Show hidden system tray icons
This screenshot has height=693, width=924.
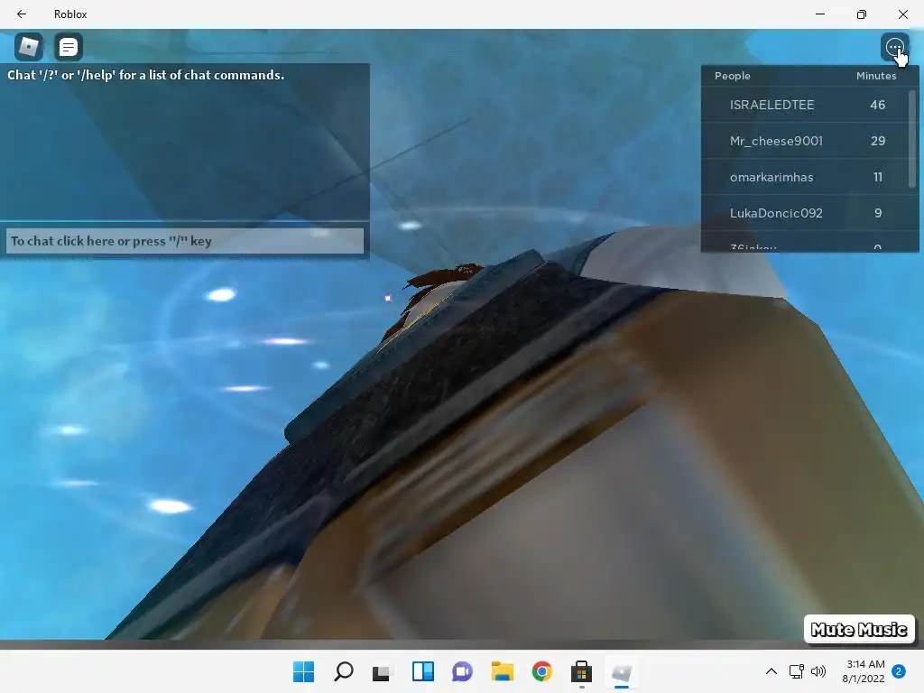click(x=771, y=671)
